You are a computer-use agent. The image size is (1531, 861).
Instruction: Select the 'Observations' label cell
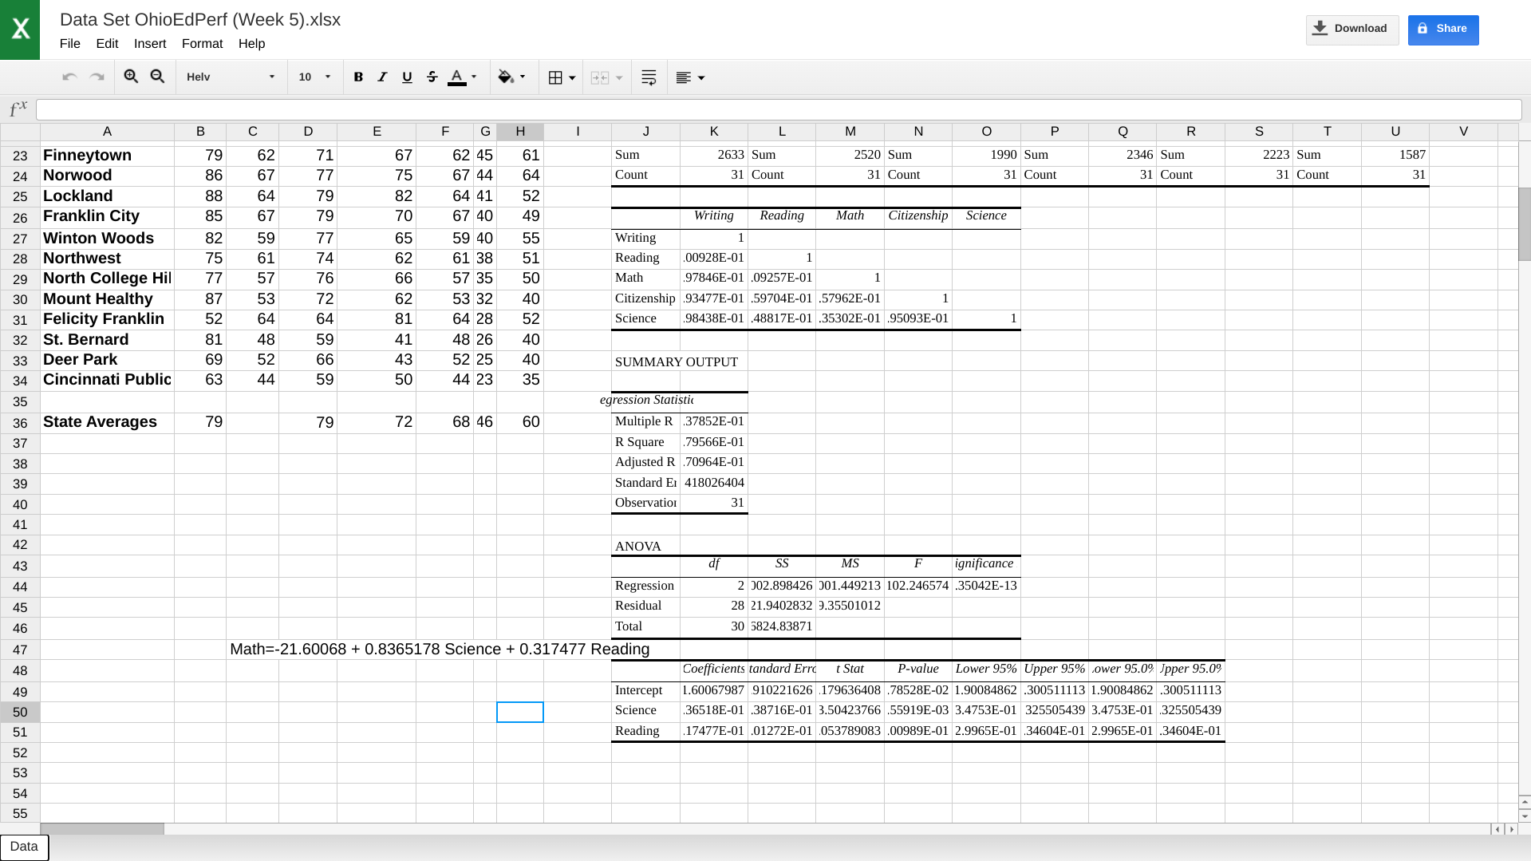[x=645, y=503]
